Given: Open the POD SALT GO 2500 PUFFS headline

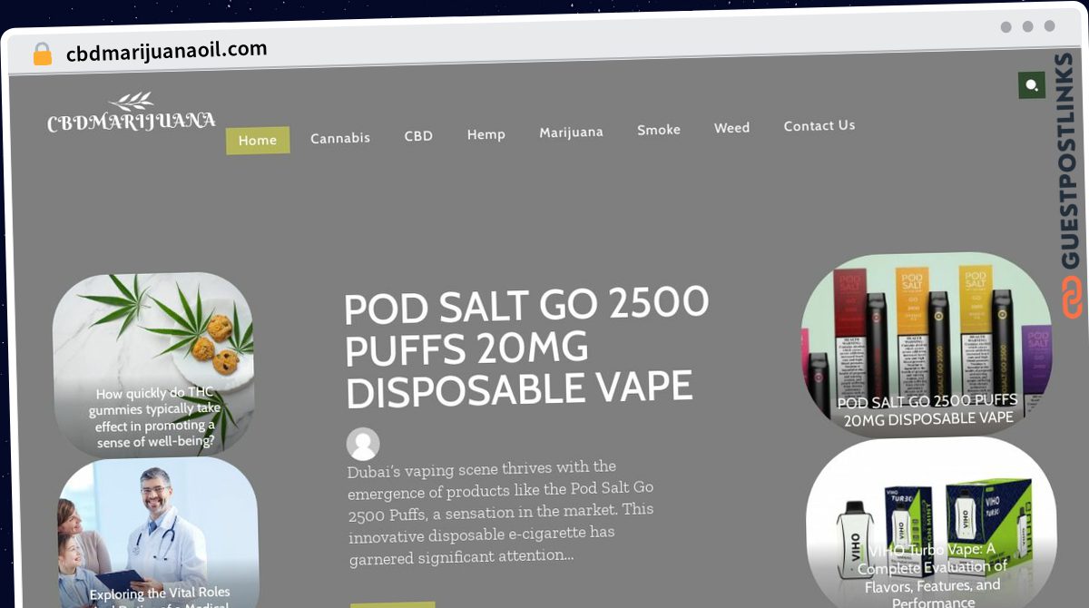Looking at the screenshot, I should (x=526, y=348).
